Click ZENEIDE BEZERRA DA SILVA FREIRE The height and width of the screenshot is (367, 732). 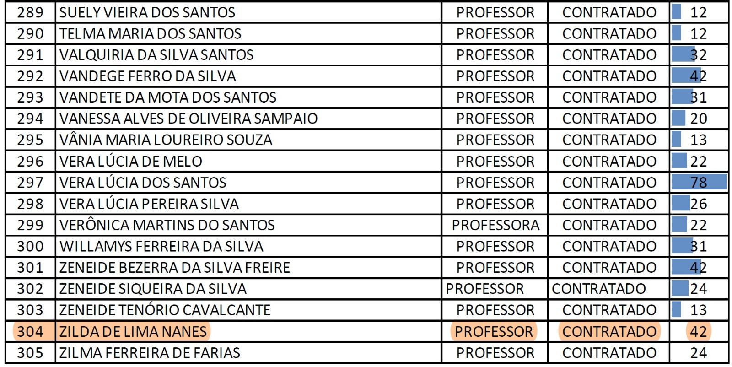coord(175,268)
